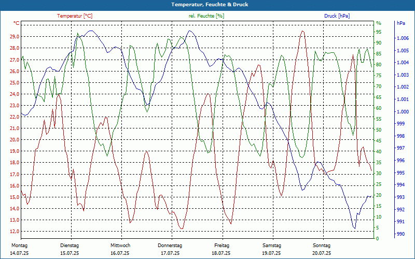Select the blue "Druck [hPa]" legend label
The width and height of the screenshot is (415, 259).
click(337, 16)
